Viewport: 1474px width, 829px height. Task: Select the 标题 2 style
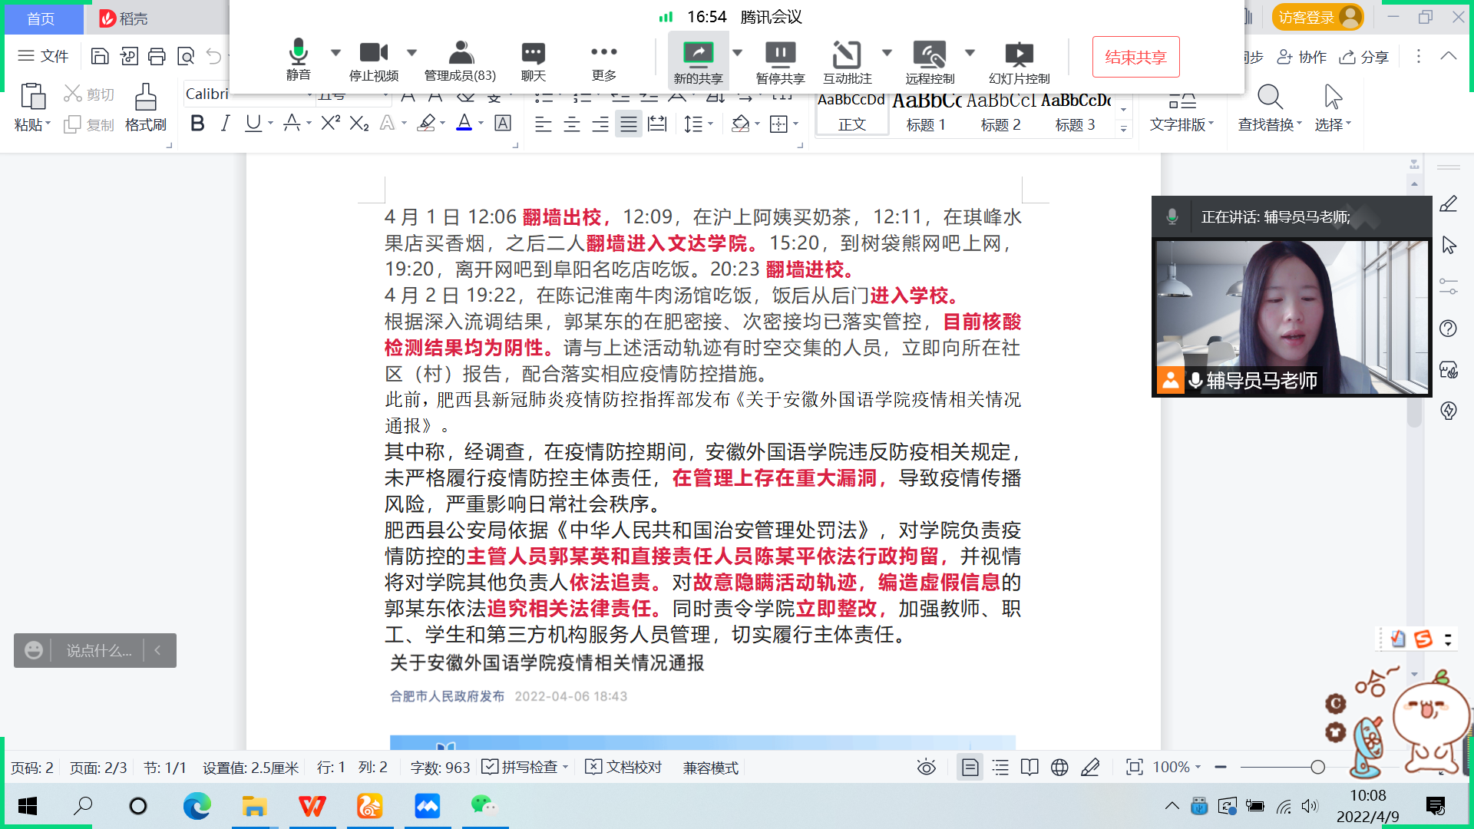pyautogui.click(x=1000, y=113)
